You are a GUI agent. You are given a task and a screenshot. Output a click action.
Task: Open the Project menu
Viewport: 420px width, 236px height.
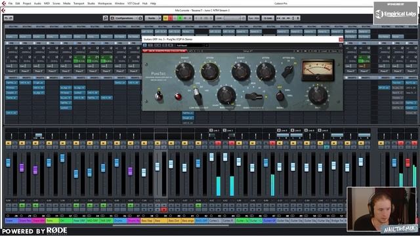pyautogui.click(x=27, y=3)
